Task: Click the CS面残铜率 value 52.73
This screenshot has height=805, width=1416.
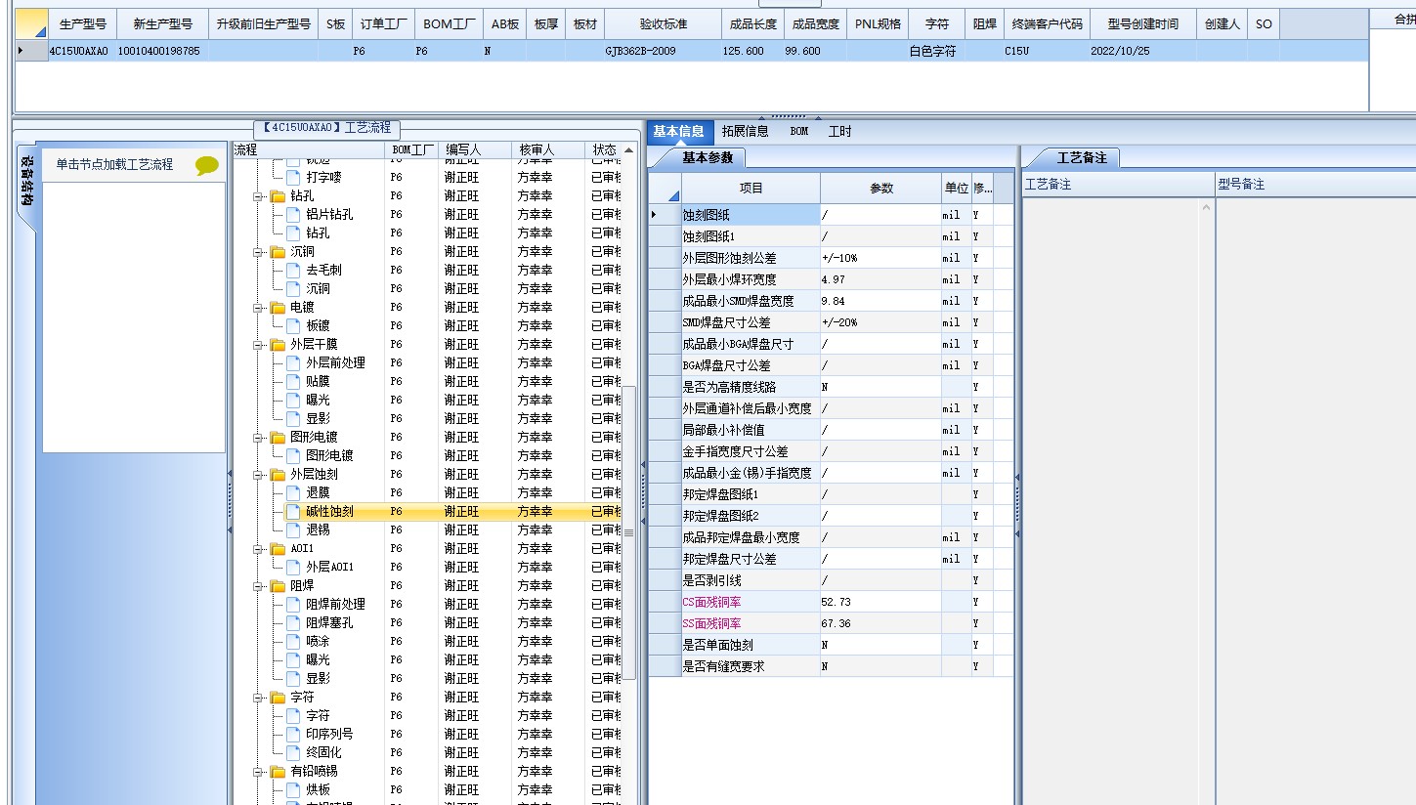Action: point(880,602)
